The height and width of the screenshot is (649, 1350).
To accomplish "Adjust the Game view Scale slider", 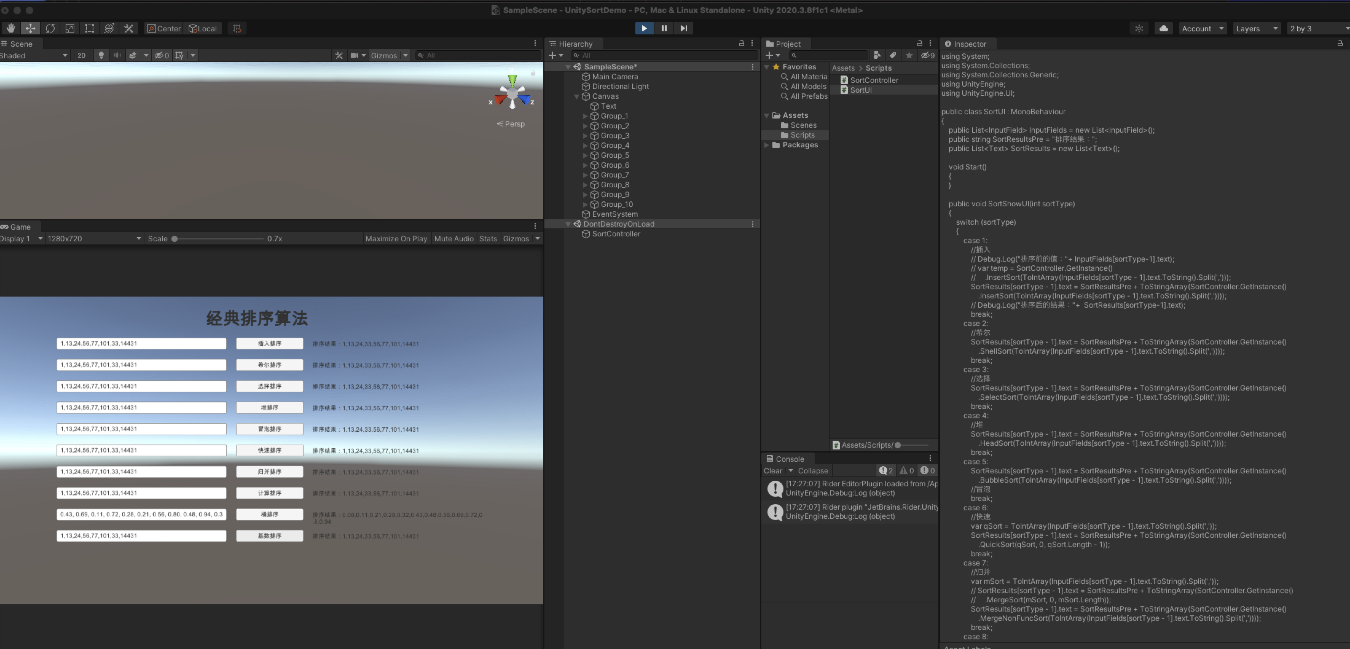I will point(175,239).
